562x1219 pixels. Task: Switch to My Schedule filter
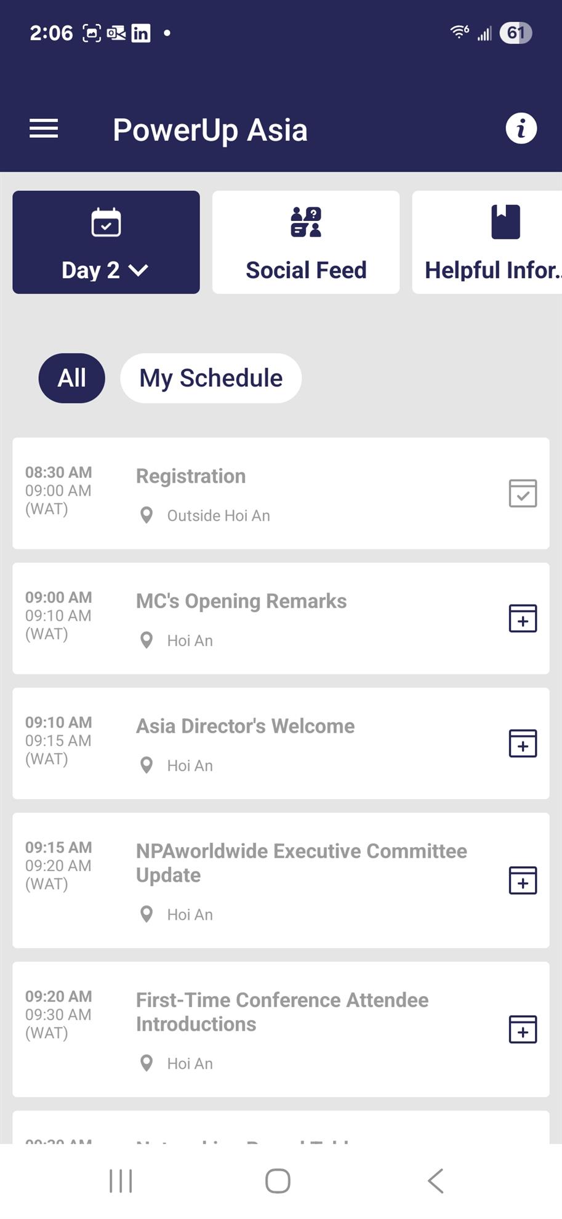pyautogui.click(x=211, y=378)
